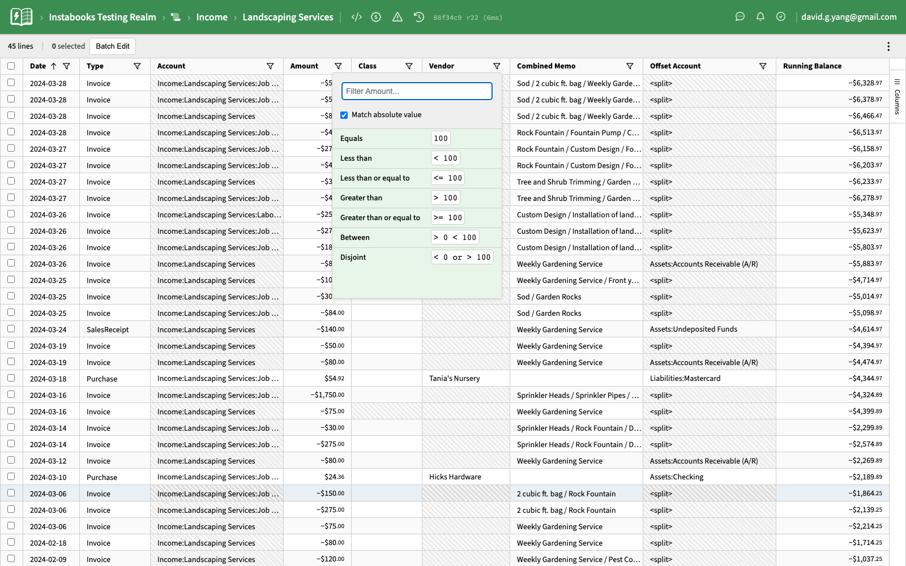This screenshot has width=906, height=566.
Task: Open the Account column filter icon
Action: pyautogui.click(x=270, y=66)
